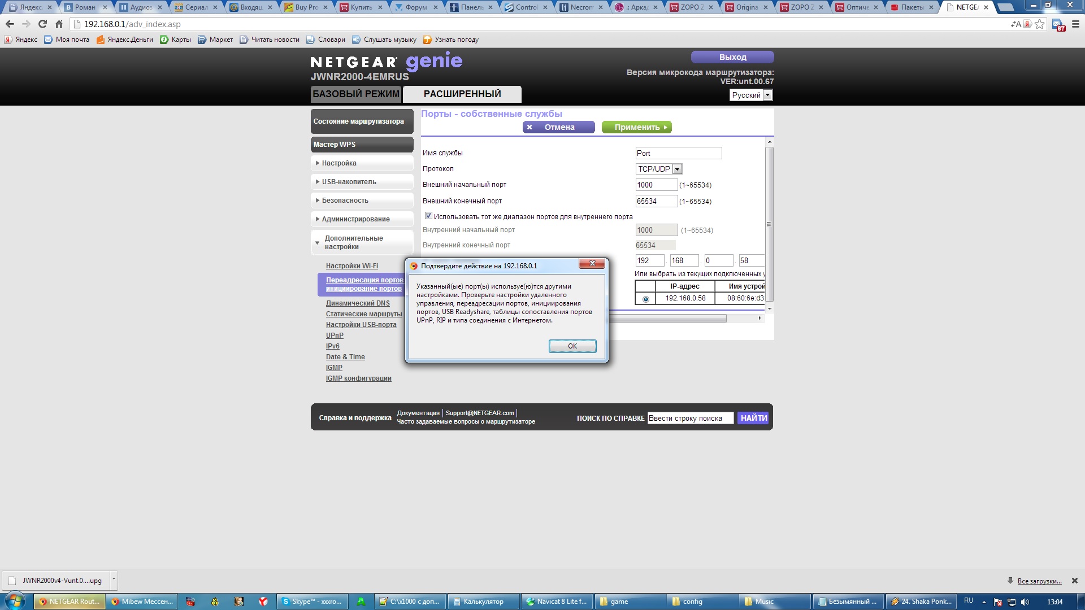Expand Администрирование menu section
This screenshot has height=610, width=1085.
coord(362,219)
